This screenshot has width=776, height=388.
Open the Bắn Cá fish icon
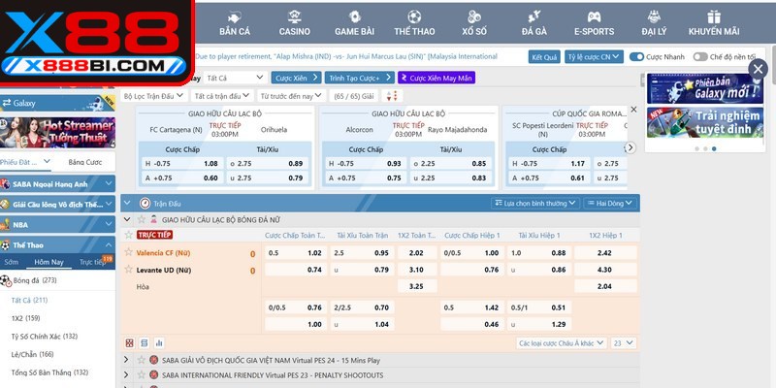click(x=235, y=16)
